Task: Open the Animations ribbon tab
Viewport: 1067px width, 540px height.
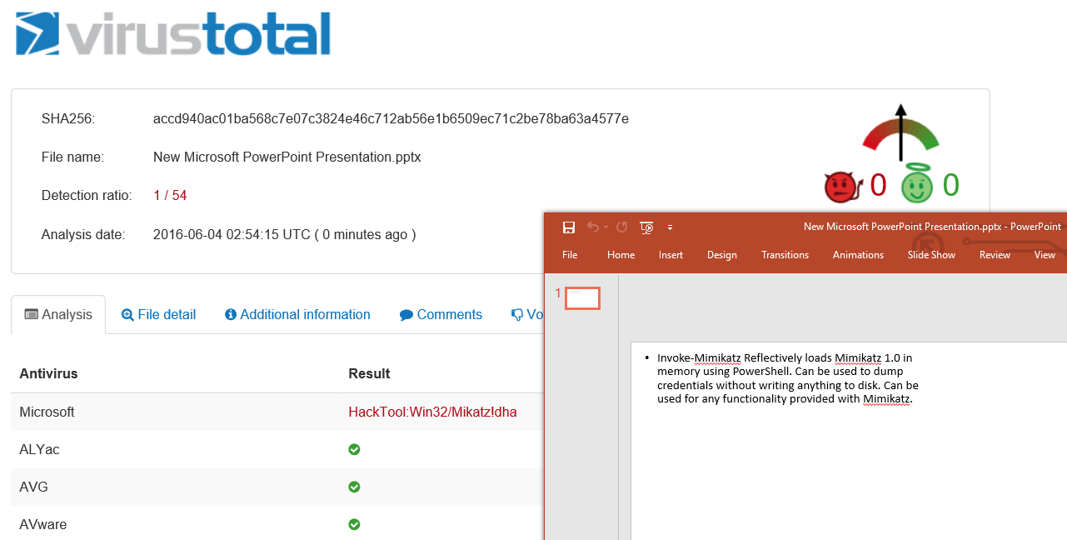Action: pos(858,255)
